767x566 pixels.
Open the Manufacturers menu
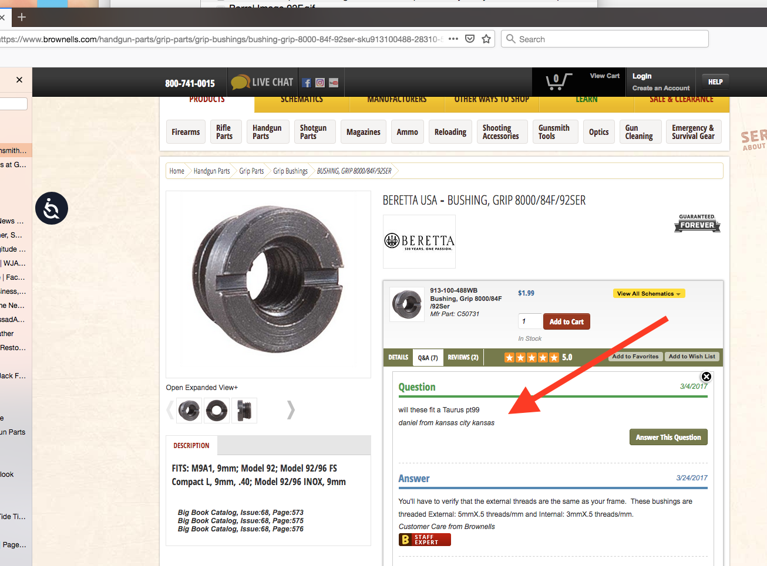[397, 100]
